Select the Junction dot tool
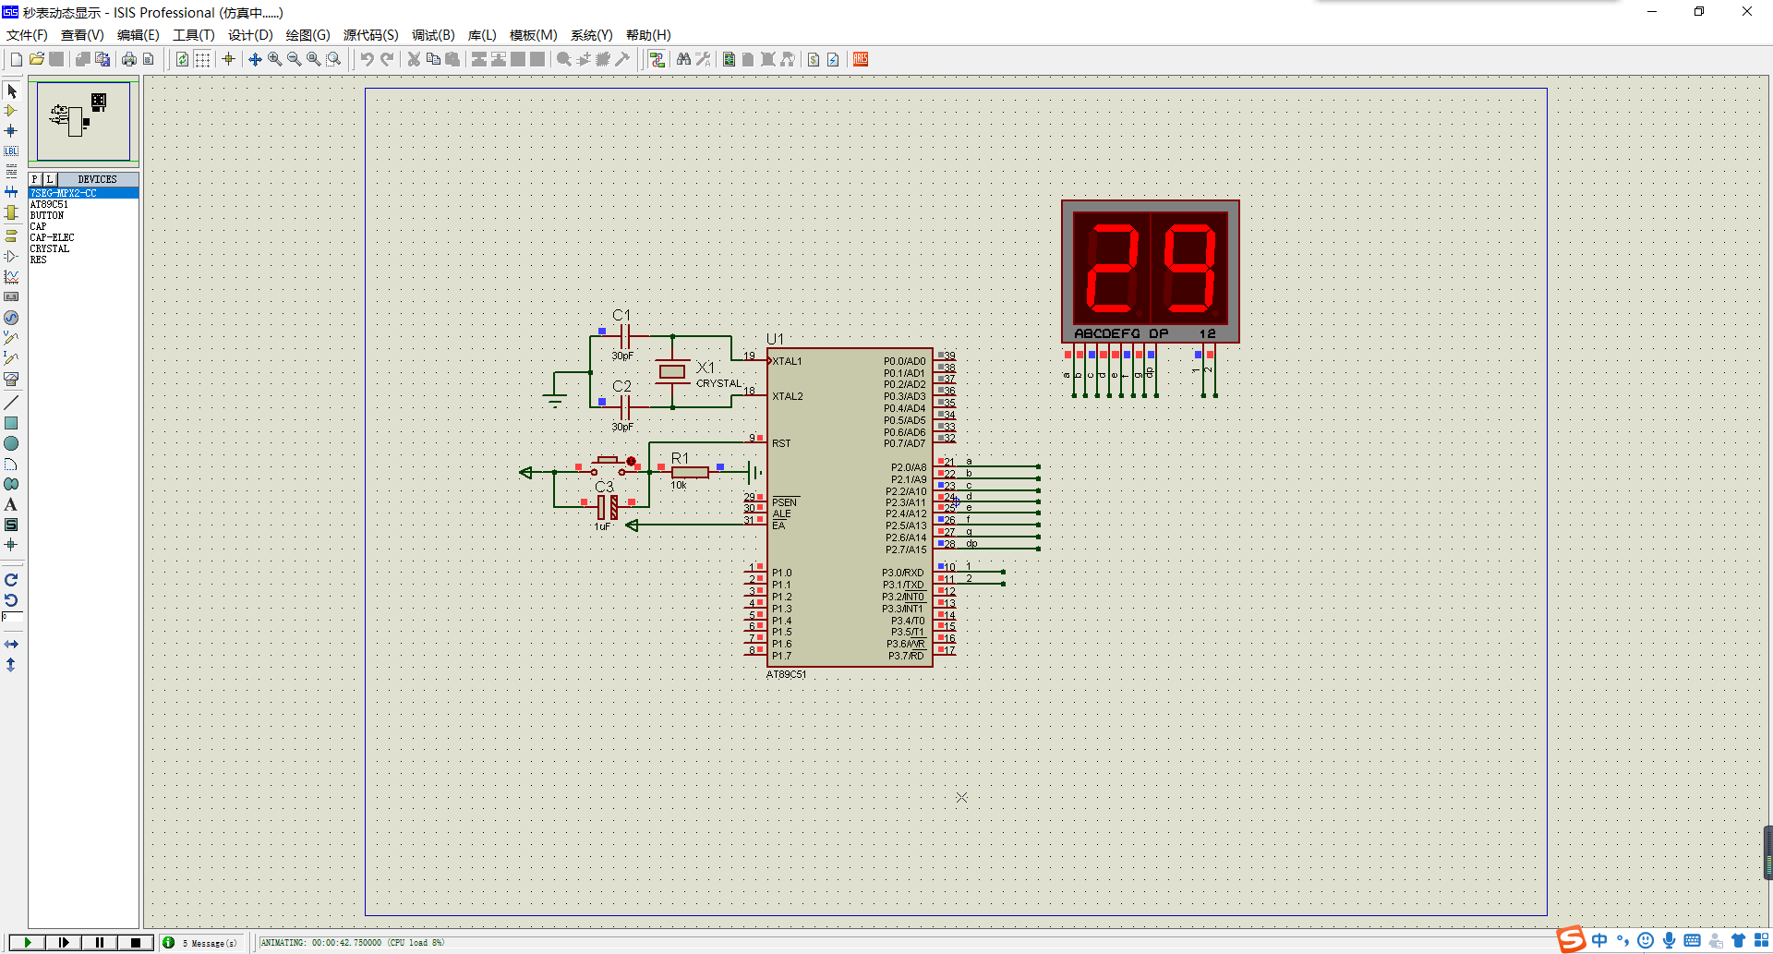The image size is (1773, 954). 11,131
